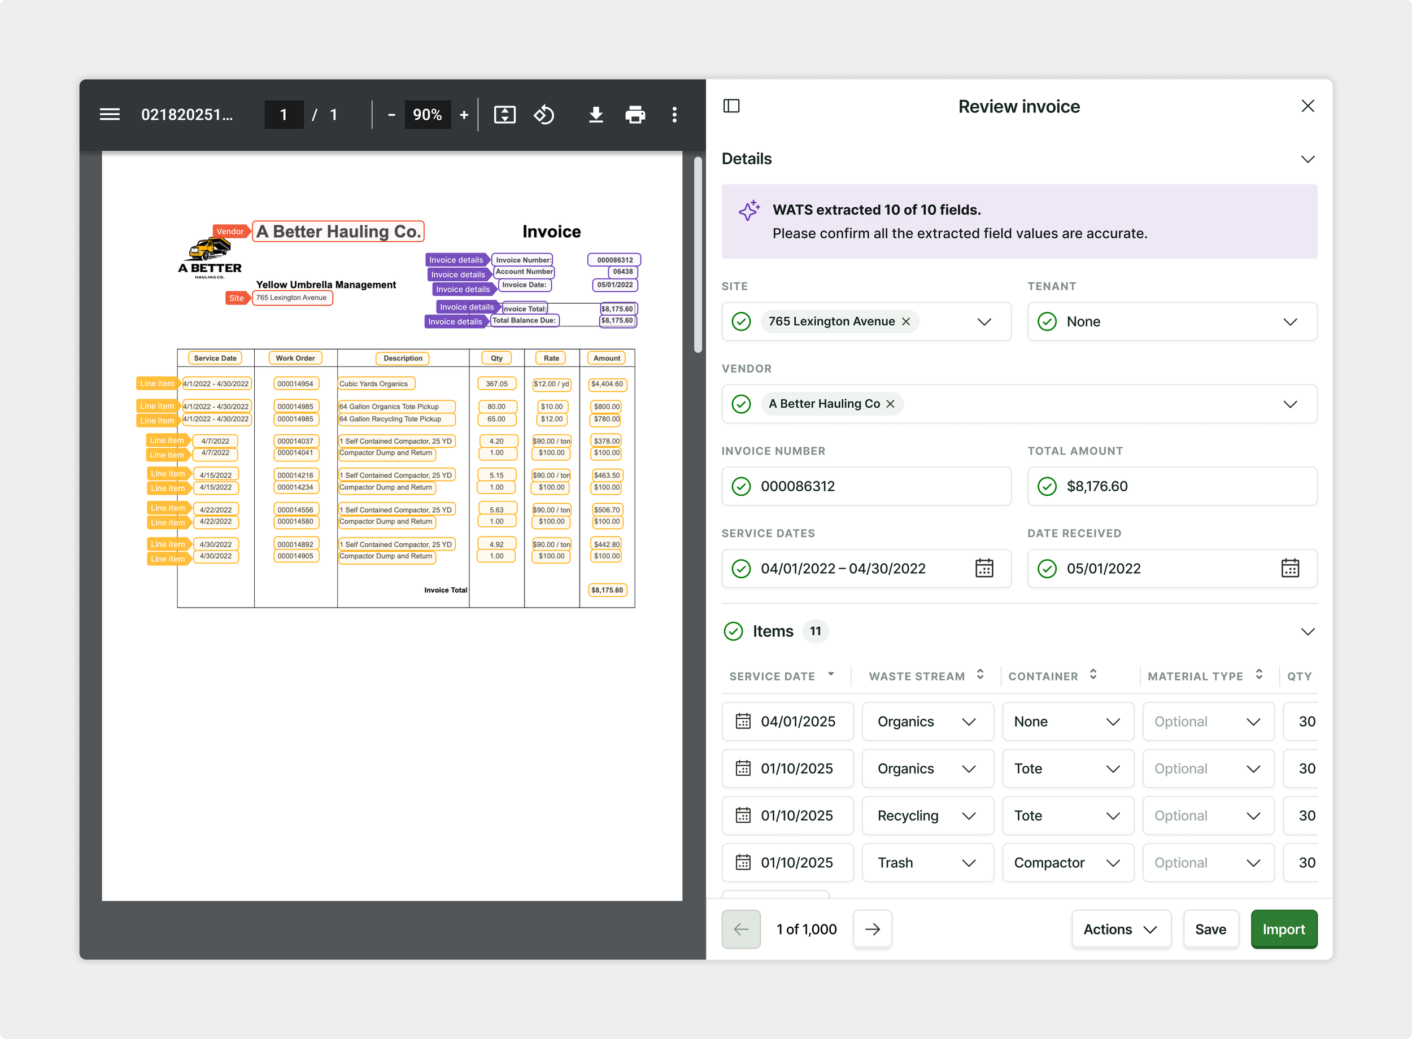Open the PDF viewer hamburger menu
Image resolution: width=1412 pixels, height=1039 pixels.
tap(110, 115)
